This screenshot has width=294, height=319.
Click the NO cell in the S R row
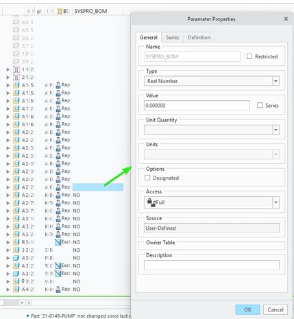(x=77, y=250)
